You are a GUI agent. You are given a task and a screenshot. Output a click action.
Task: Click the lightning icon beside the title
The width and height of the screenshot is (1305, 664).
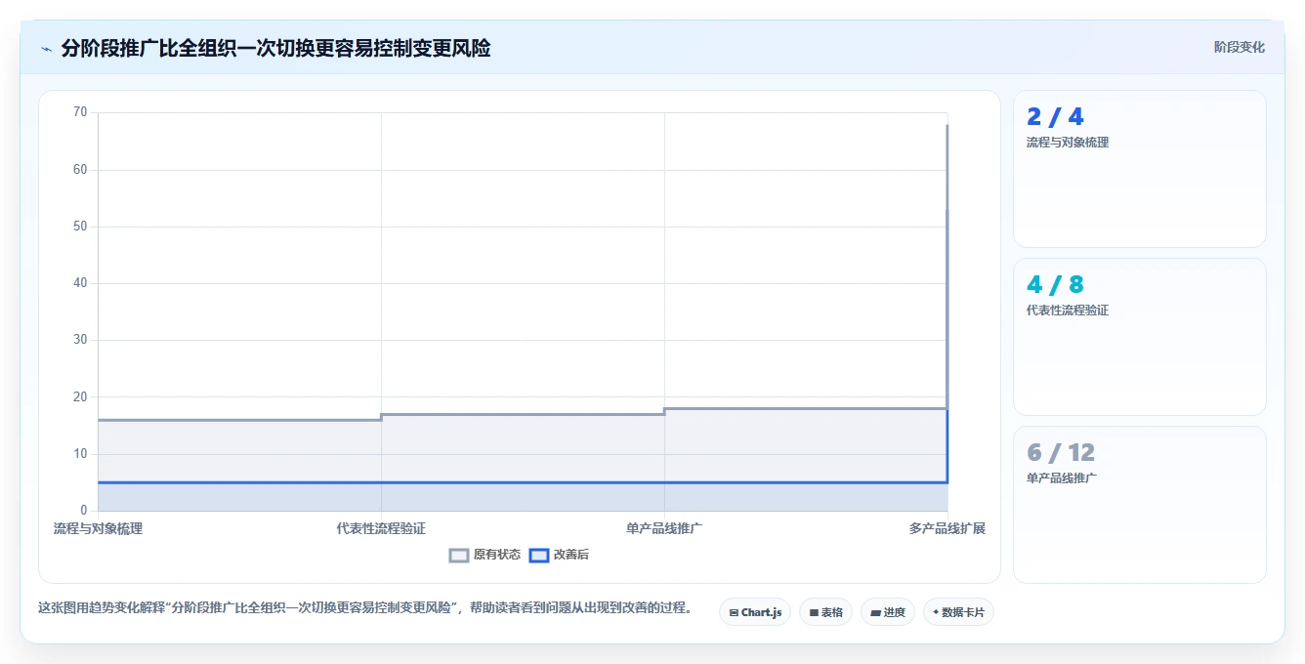tap(46, 48)
